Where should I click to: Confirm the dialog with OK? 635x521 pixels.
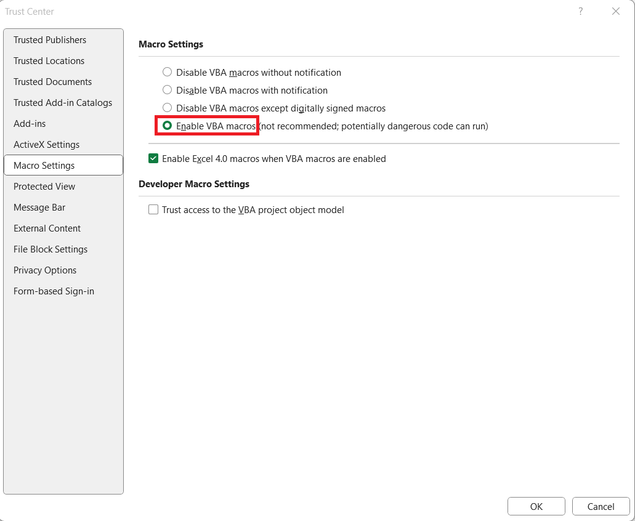(x=536, y=506)
